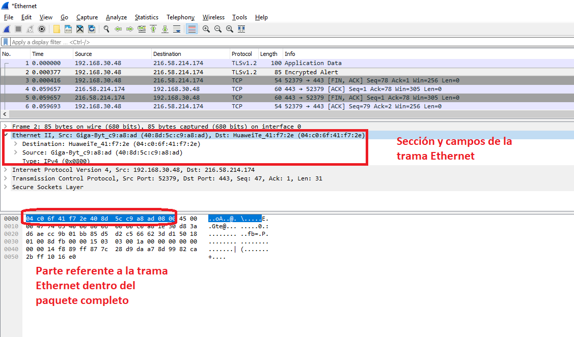Expand the Frame 2 details tree

tap(5, 127)
